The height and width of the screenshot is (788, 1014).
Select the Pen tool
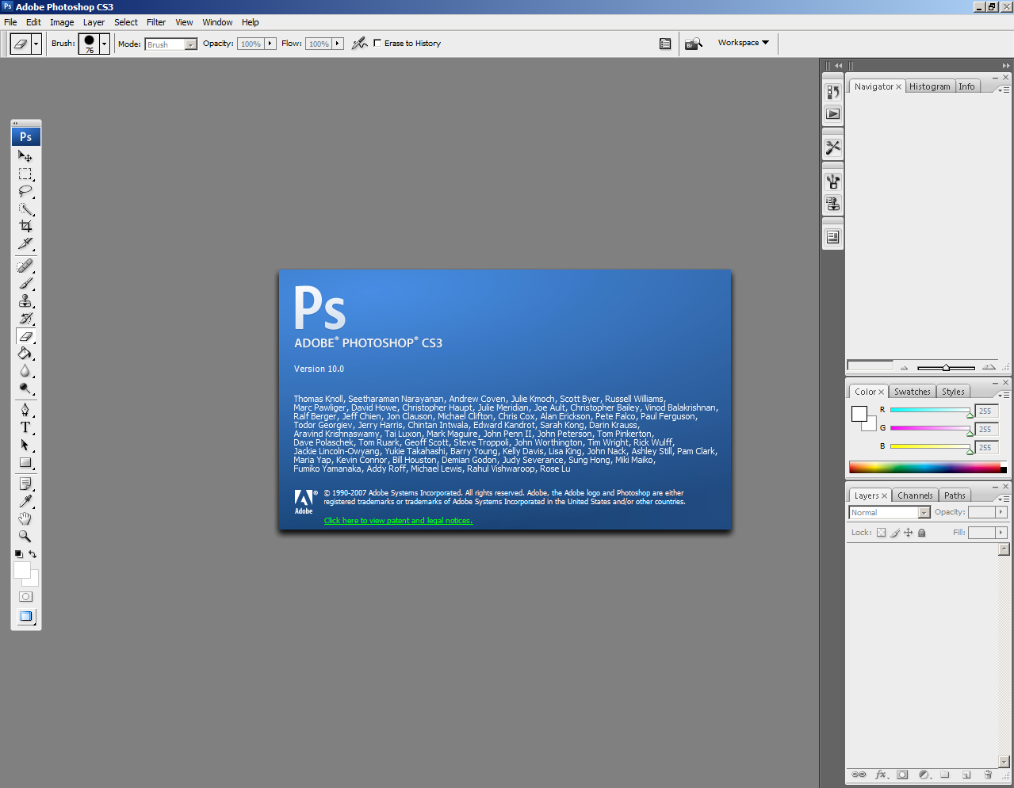tap(25, 410)
